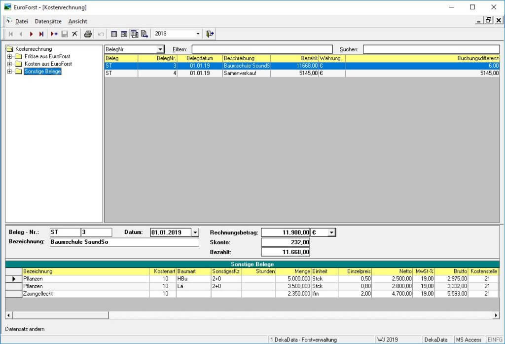Minimize the inner Kostenrechnung child window
Viewport: 505px width, 344px height.
tap(479, 20)
